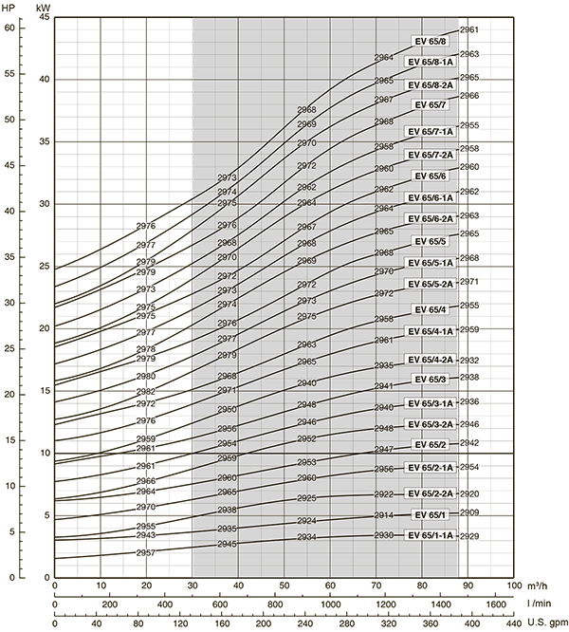Viewport: 569px width, 632px height.
Task: Click the l/min axis unit label
Action: point(539,604)
